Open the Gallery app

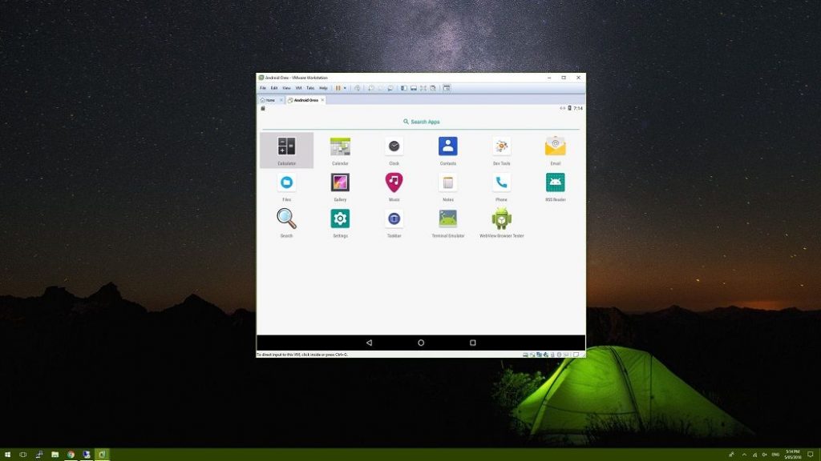coord(340,181)
